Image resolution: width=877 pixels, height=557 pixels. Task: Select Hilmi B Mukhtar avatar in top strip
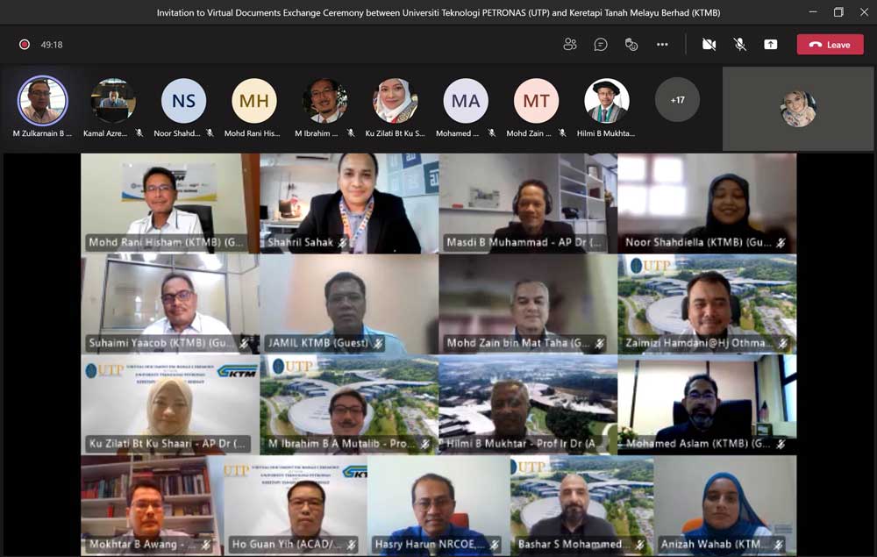pyautogui.click(x=607, y=101)
